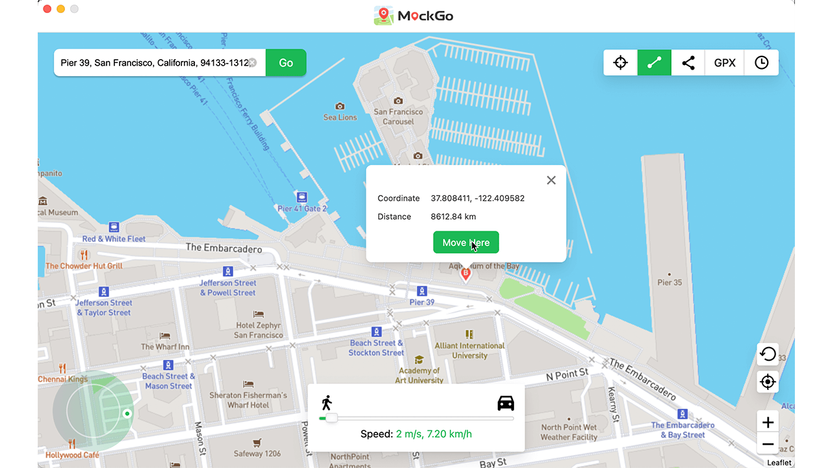The image size is (832, 468).
Task: Adjust the speed slider handle
Action: pos(332,418)
